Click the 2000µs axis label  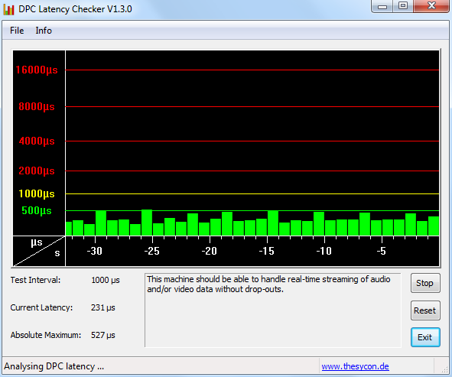(x=37, y=171)
